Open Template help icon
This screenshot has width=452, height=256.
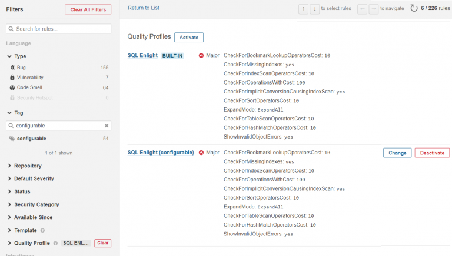[x=42, y=230]
